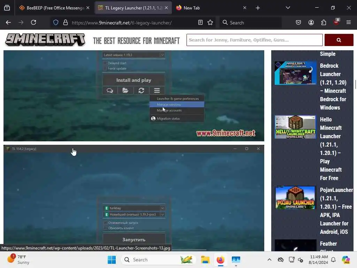357x268 pixels.
Task: Click the uBlock extension icon
Action: (x=336, y=22)
